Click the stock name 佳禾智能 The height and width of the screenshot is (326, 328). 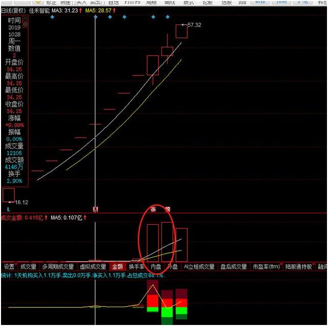(39, 11)
